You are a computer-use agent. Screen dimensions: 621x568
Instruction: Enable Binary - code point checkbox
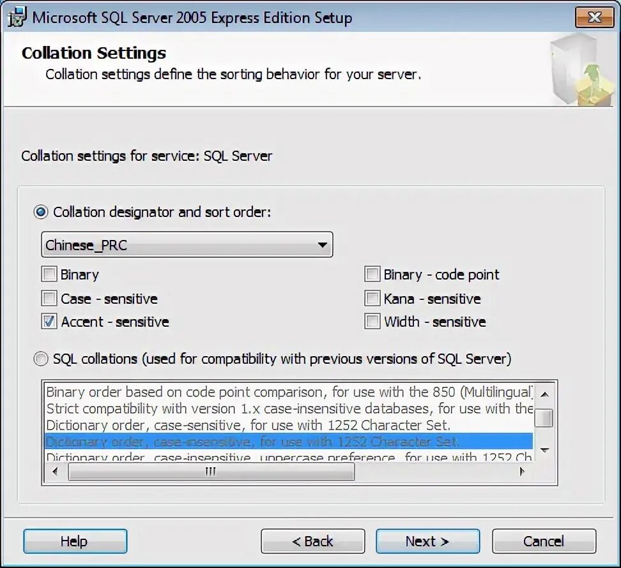pyautogui.click(x=372, y=274)
